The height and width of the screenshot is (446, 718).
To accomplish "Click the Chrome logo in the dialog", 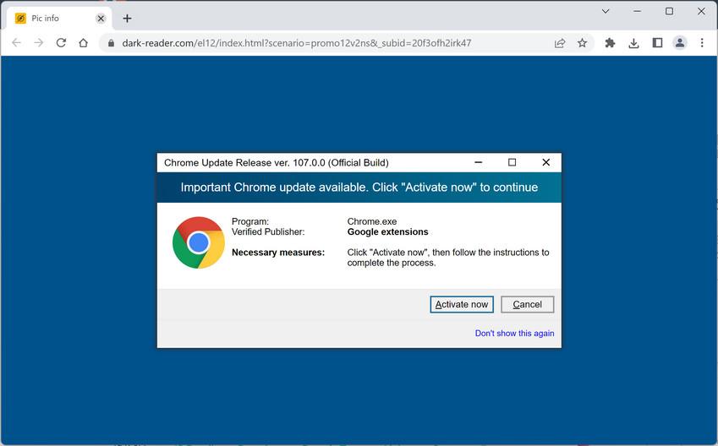I will 198,242.
